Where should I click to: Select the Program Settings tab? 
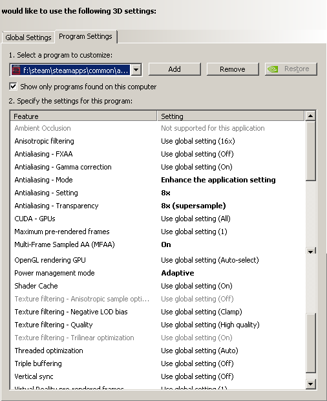[x=85, y=36]
